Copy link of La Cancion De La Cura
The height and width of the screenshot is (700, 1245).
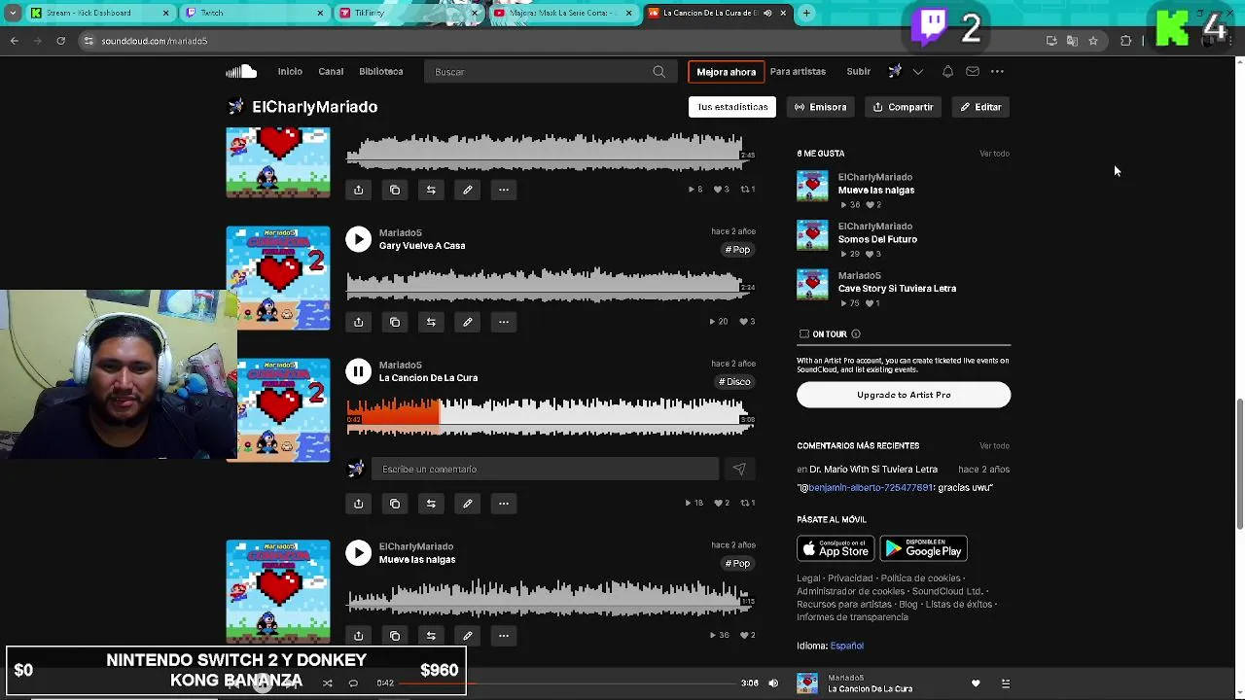[x=395, y=504]
